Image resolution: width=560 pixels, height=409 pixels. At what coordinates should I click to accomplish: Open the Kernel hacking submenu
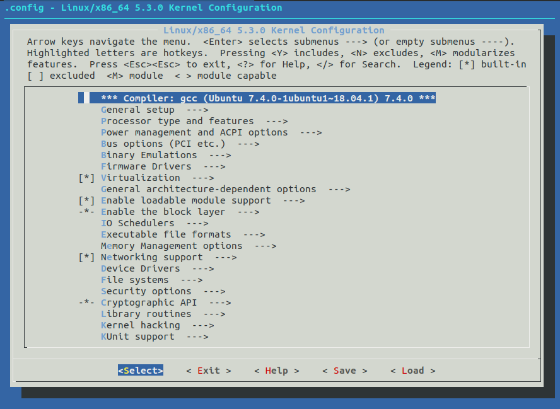click(x=139, y=325)
